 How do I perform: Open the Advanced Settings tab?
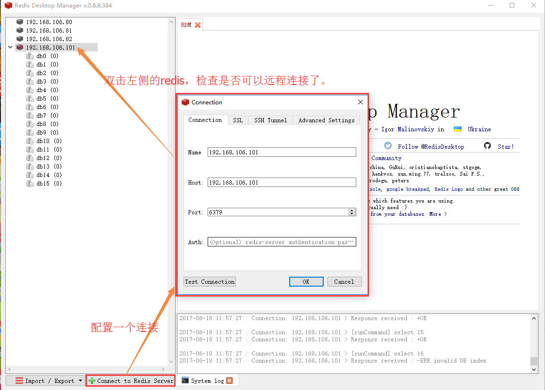[x=327, y=120]
